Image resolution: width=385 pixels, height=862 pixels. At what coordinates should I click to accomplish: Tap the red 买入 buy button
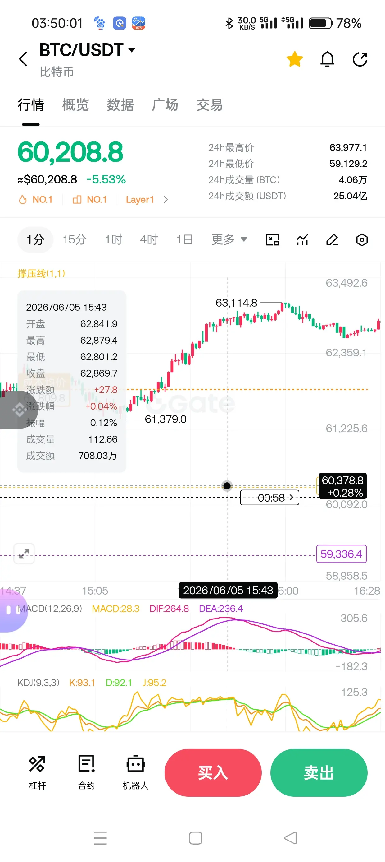[x=213, y=773]
